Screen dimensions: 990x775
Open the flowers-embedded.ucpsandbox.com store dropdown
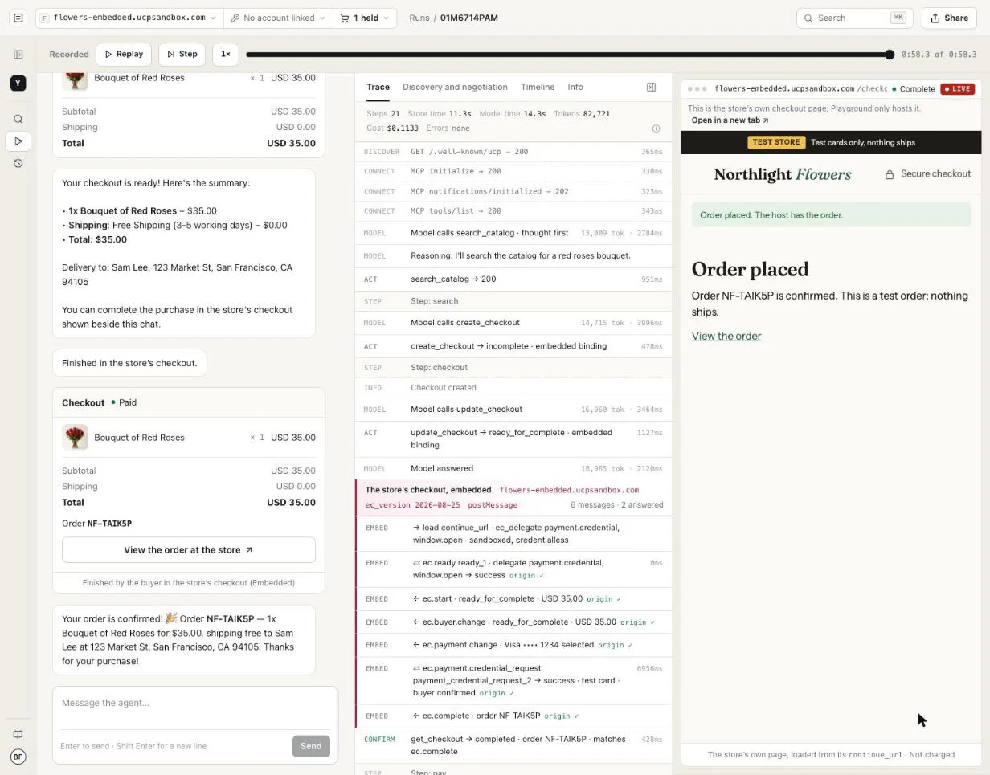coord(129,18)
